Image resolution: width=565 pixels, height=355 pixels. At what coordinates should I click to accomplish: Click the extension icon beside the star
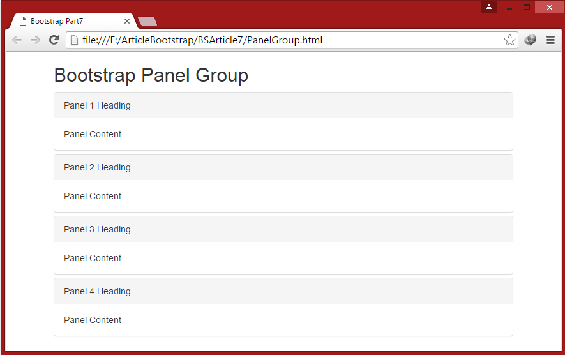530,40
